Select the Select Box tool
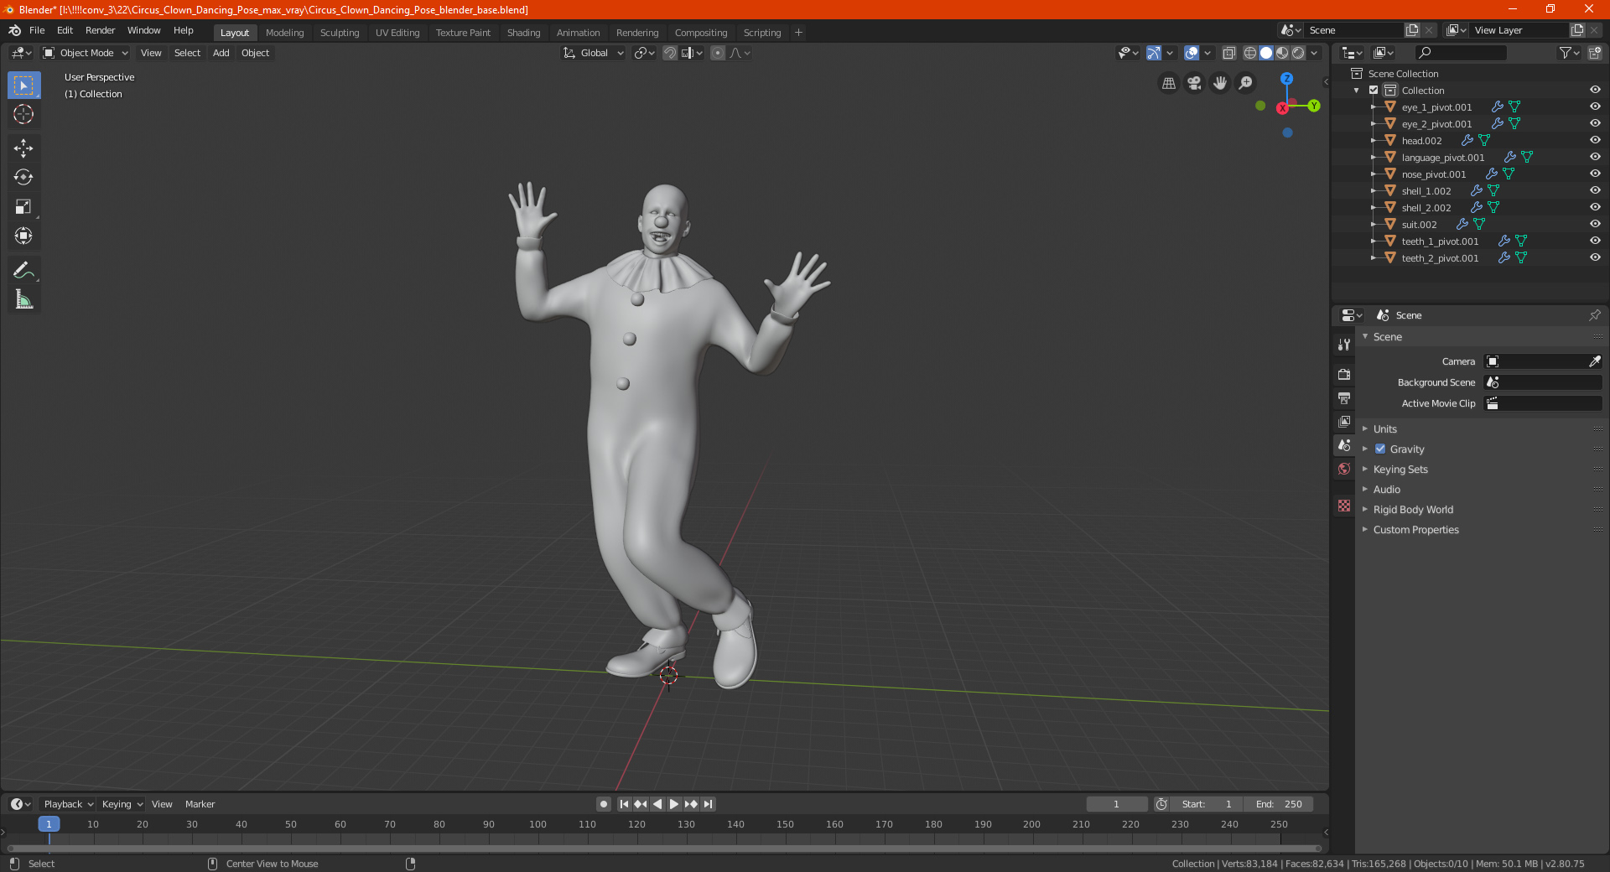Image resolution: width=1610 pixels, height=872 pixels. tap(23, 86)
